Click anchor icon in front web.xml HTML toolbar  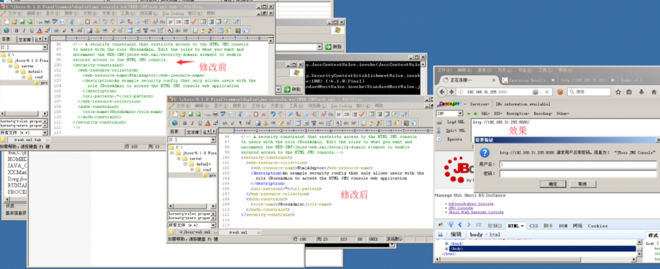click(x=265, y=123)
